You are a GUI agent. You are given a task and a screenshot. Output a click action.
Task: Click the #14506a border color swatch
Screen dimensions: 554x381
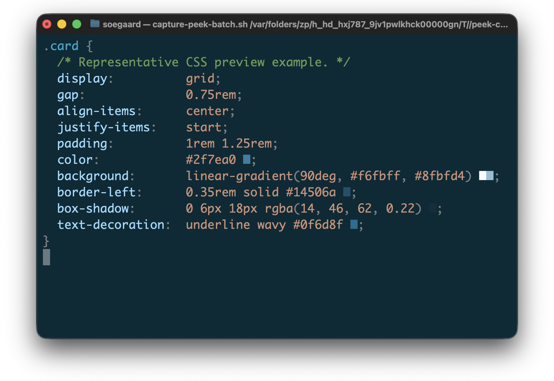click(x=347, y=192)
